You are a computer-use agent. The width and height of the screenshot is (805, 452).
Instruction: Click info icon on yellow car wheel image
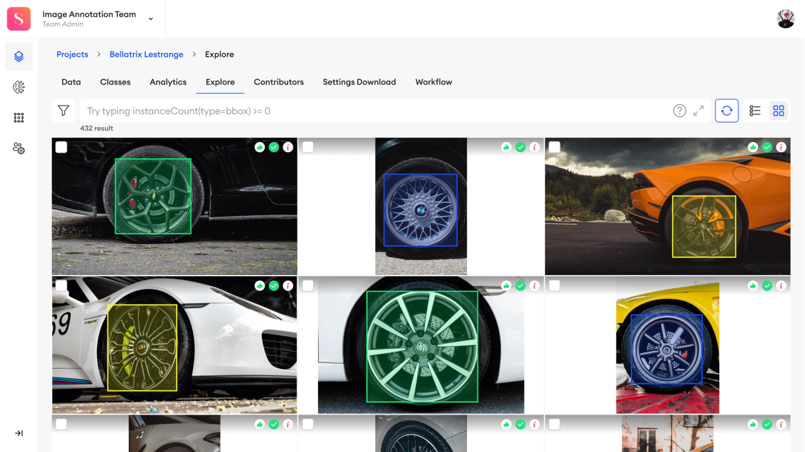click(781, 285)
